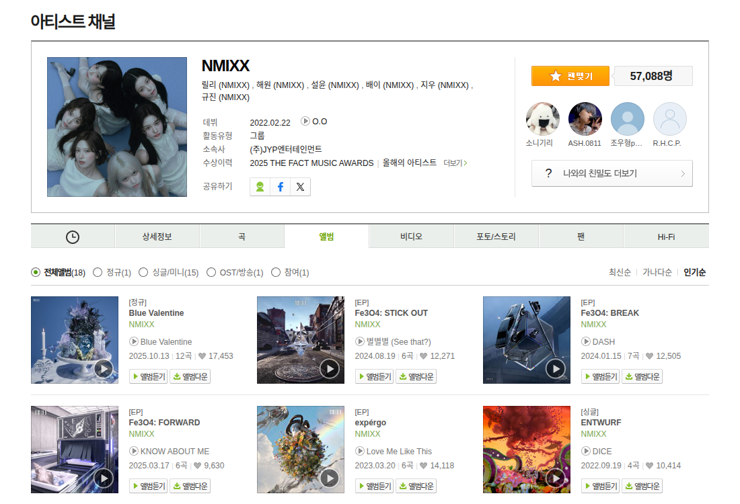Play Fe3O4: FORWARD cover play button
The image size is (740, 504).
click(x=104, y=478)
